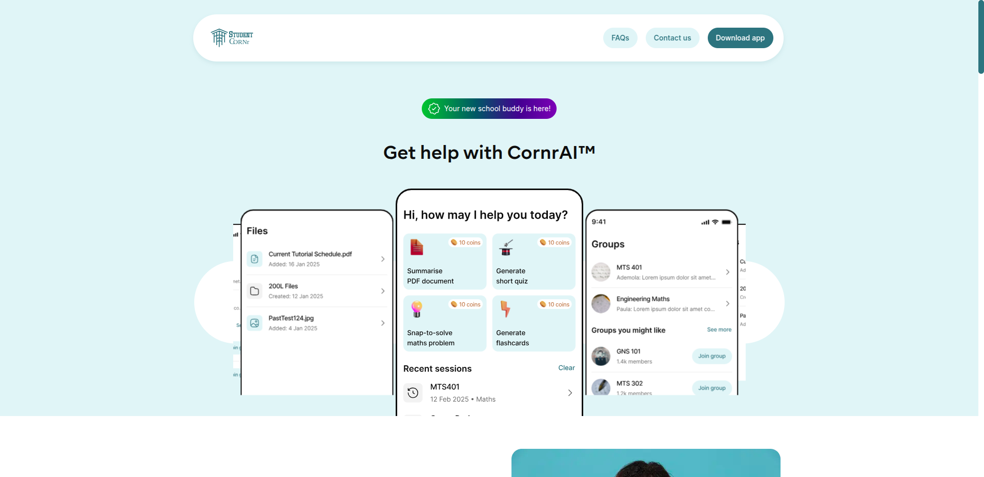Image resolution: width=984 pixels, height=477 pixels.
Task: Open the Contact us page
Action: pyautogui.click(x=672, y=38)
